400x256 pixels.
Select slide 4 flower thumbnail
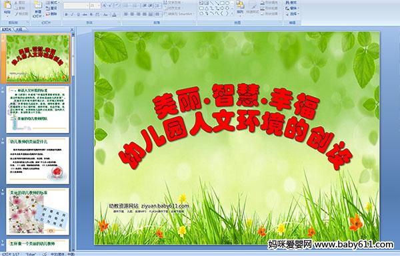click(37, 211)
